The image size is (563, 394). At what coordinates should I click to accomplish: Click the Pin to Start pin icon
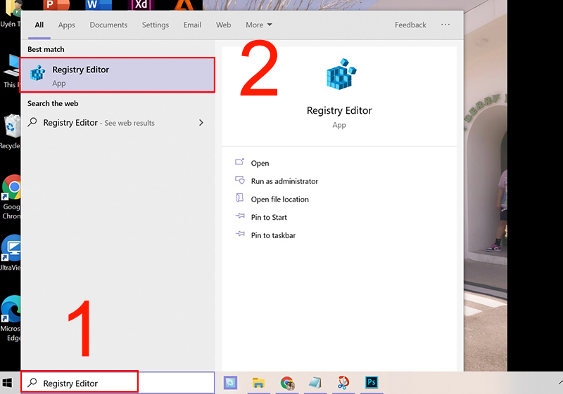coord(239,216)
